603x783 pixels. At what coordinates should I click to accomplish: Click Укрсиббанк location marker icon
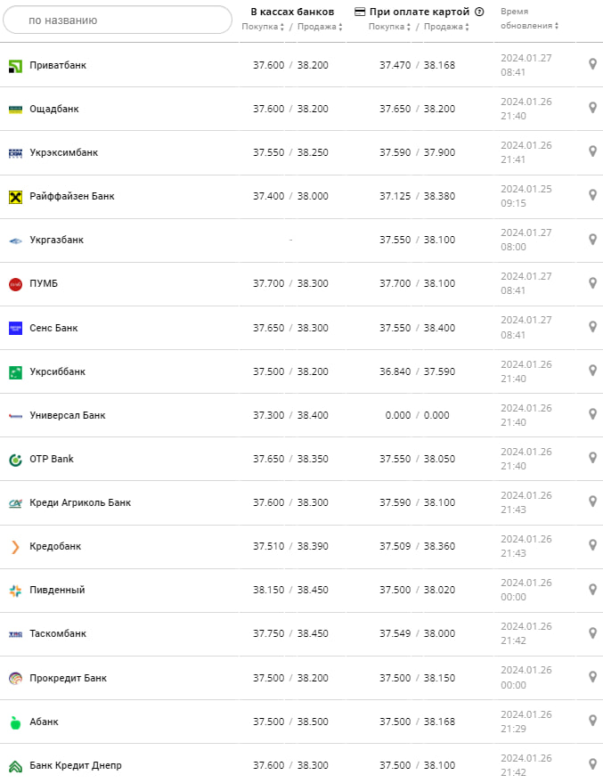click(x=592, y=371)
